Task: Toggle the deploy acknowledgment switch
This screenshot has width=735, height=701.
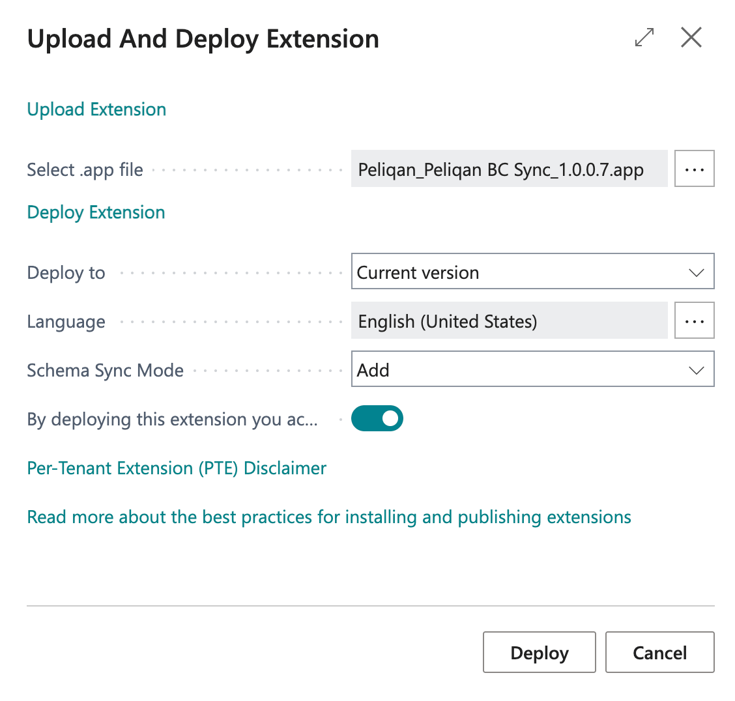Action: (x=377, y=418)
